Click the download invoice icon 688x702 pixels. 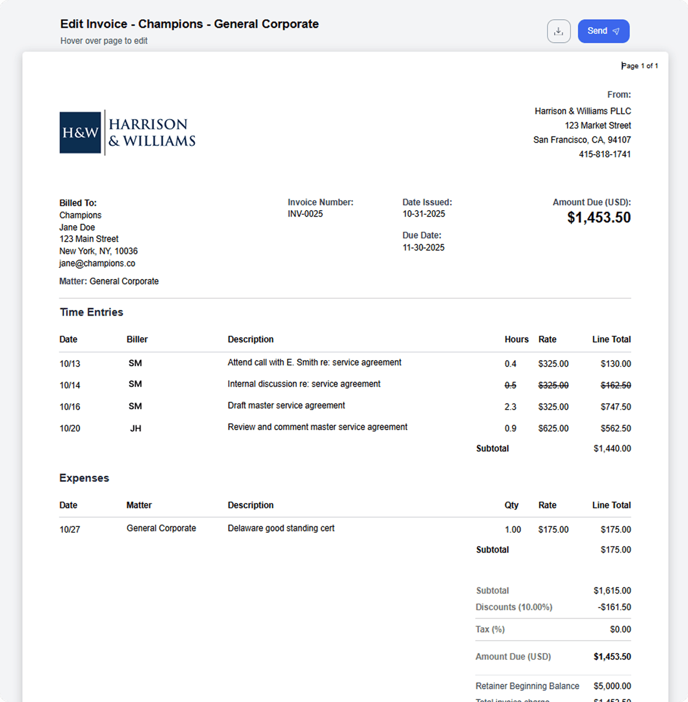click(x=558, y=31)
